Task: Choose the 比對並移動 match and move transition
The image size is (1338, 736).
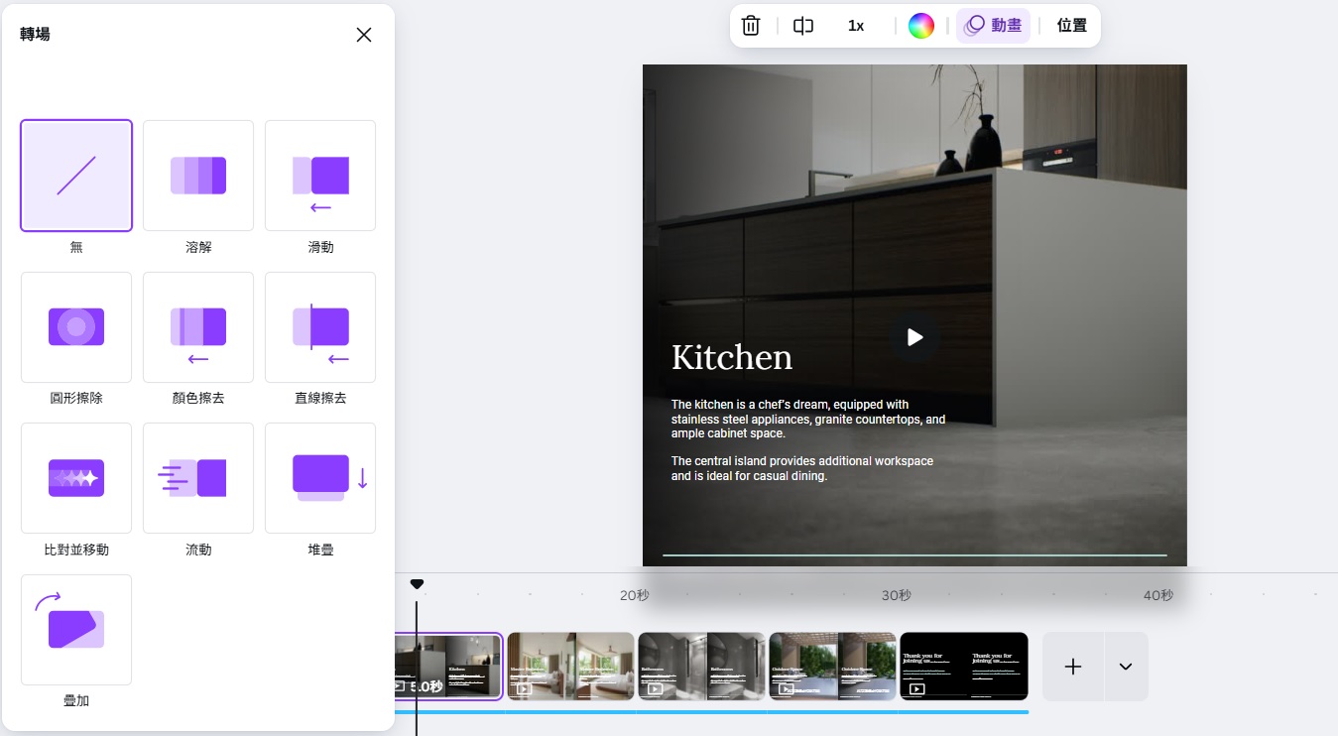Action: coord(76,478)
